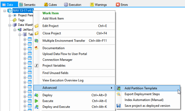
Task: Choose Deploy from context menu
Action: pyautogui.click(x=74, y=95)
